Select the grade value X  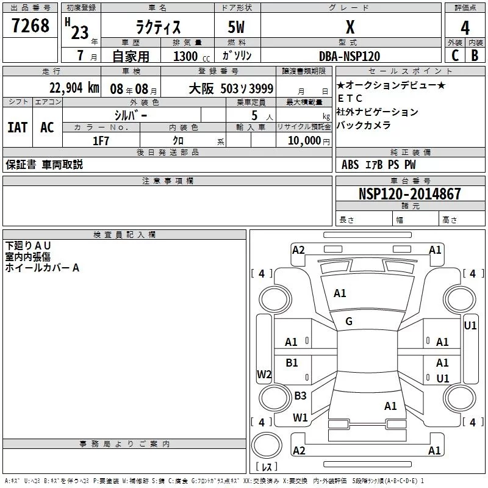[x=350, y=27]
